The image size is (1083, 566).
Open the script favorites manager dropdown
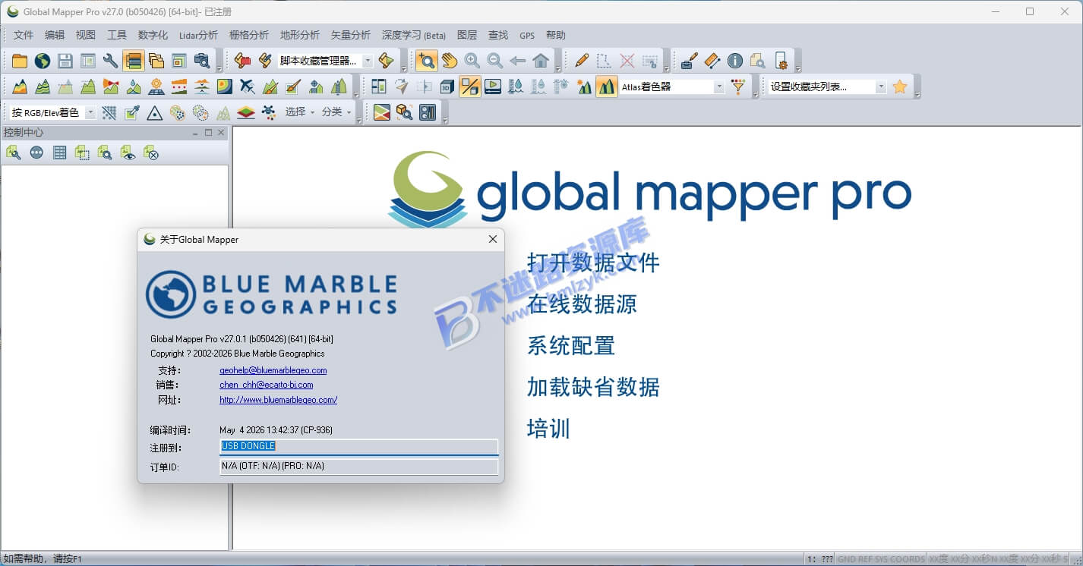pyautogui.click(x=368, y=61)
